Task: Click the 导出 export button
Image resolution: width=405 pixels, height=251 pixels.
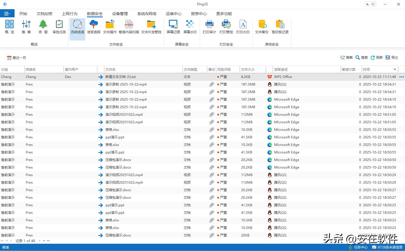Action: point(392,58)
